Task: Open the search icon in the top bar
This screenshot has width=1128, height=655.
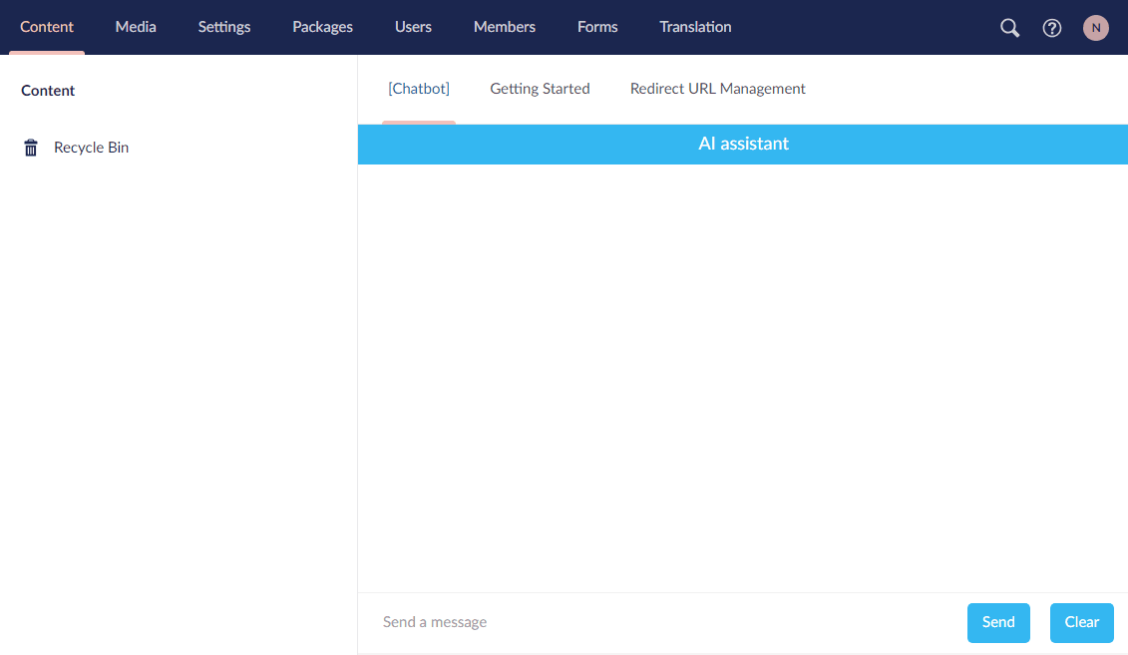Action: pos(1009,27)
